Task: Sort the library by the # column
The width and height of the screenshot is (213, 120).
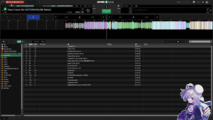Action: pos(26,44)
